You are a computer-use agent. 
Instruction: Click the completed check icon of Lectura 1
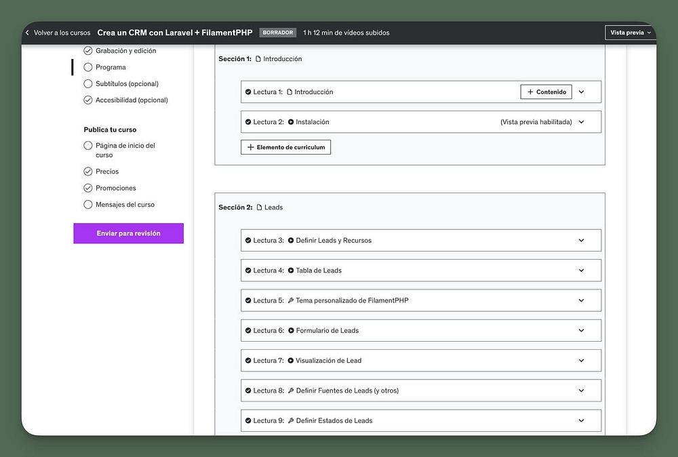[248, 92]
